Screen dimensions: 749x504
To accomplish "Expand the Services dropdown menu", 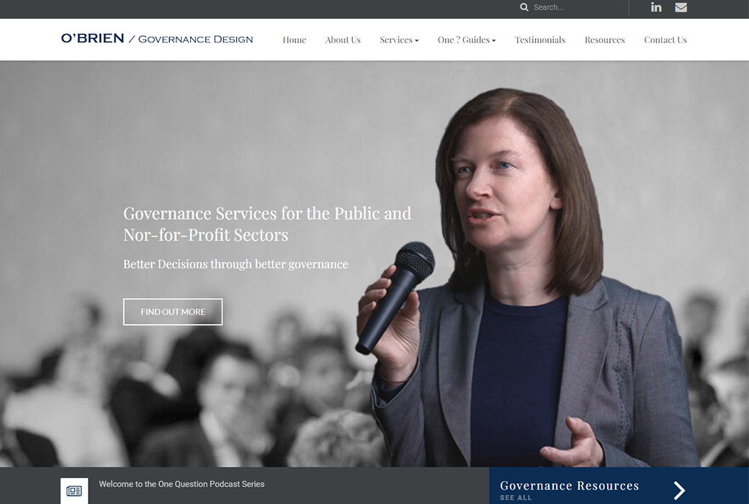I will pyautogui.click(x=399, y=40).
